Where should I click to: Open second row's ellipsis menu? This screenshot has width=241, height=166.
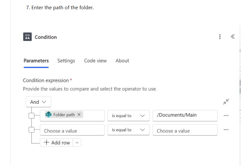pos(226,130)
